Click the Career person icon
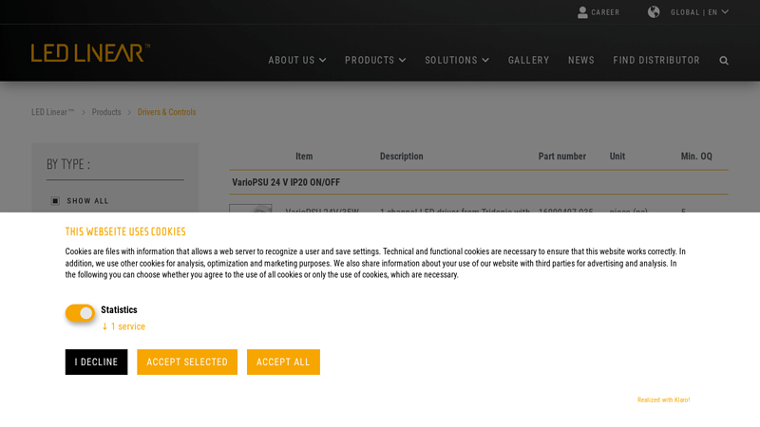The image size is (760, 427). [583, 12]
